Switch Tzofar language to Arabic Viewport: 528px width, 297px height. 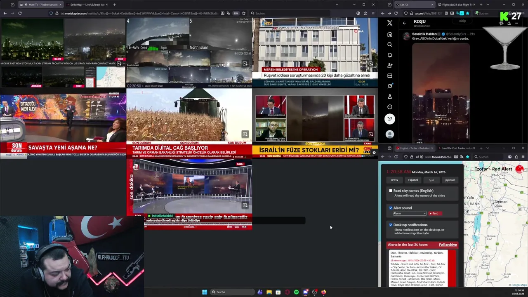click(x=431, y=180)
